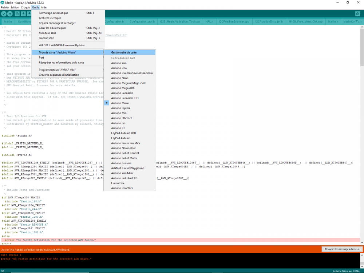364x273 pixels.
Task: Pick Arduino Industrial 101 board
Action: pos(130,178)
